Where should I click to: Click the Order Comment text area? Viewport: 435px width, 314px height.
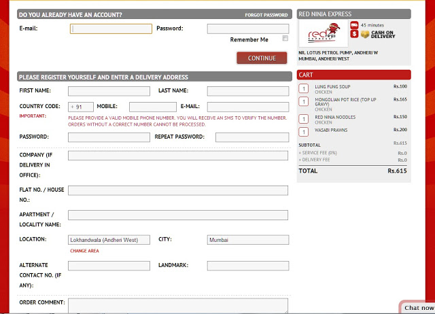pos(178,306)
